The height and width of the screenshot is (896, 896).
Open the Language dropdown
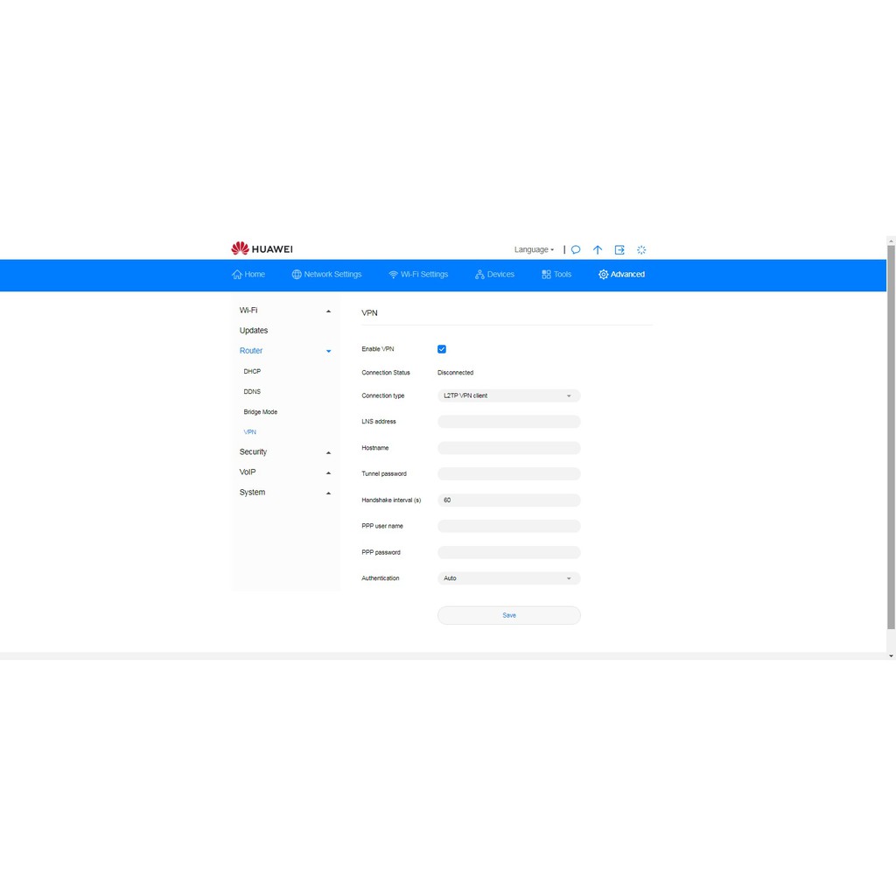[534, 249]
